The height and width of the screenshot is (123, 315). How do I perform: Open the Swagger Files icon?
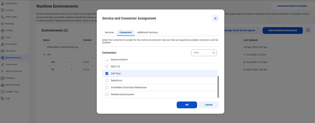point(3,92)
